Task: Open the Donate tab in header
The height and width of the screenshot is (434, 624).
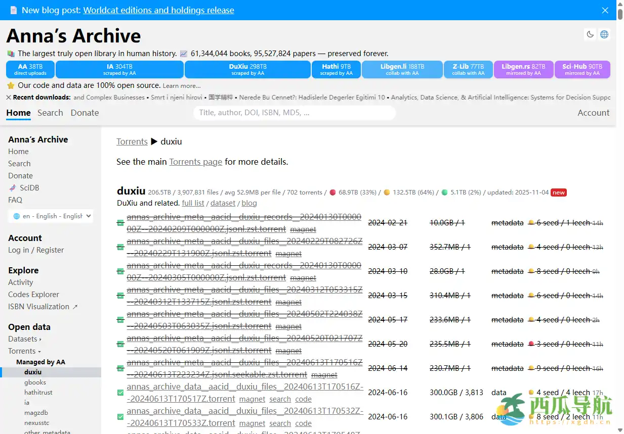Action: [85, 113]
